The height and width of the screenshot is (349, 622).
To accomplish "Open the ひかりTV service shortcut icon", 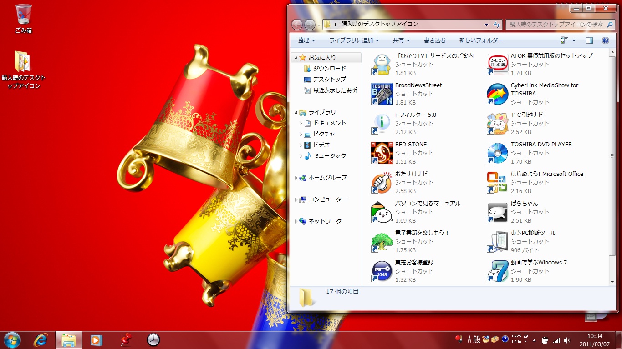I will tap(382, 64).
